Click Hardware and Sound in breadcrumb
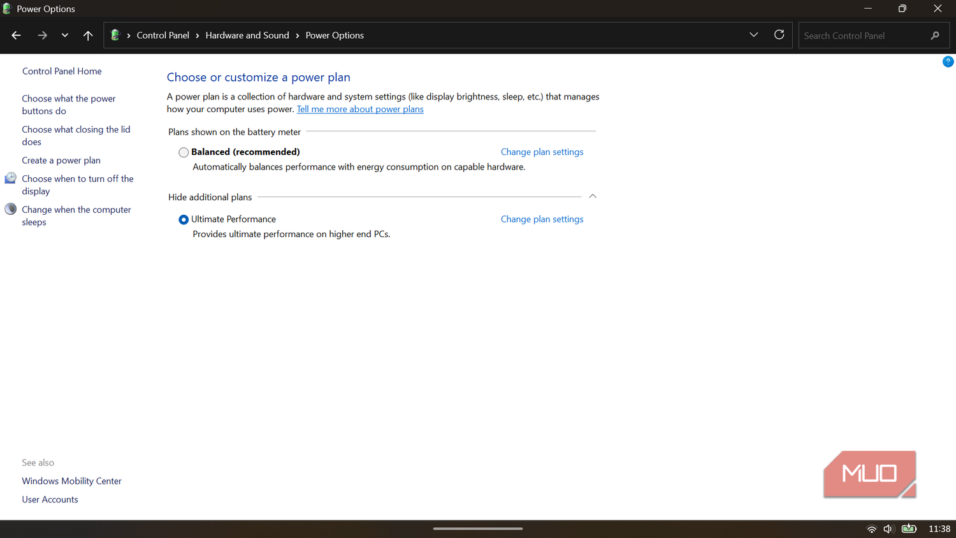This screenshot has width=956, height=538. point(247,35)
